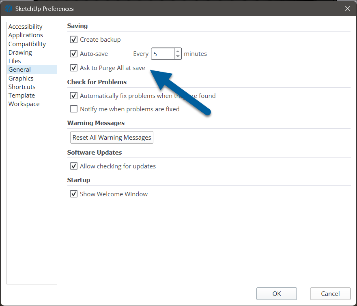Image resolution: width=357 pixels, height=306 pixels.
Task: Open the Applications settings page
Action: [x=26, y=35]
